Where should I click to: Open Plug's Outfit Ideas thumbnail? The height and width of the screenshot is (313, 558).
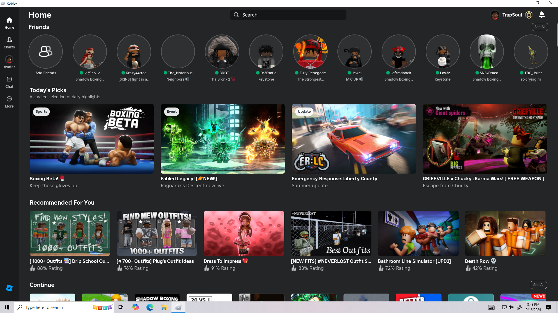(157, 233)
